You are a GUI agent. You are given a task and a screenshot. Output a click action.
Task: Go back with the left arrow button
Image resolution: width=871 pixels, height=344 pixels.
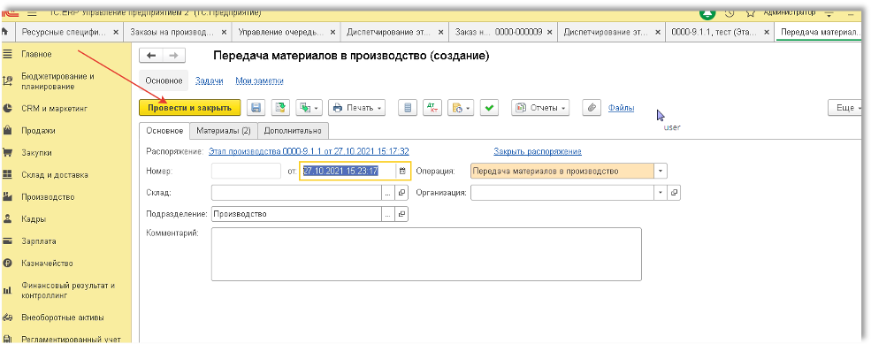coord(150,56)
